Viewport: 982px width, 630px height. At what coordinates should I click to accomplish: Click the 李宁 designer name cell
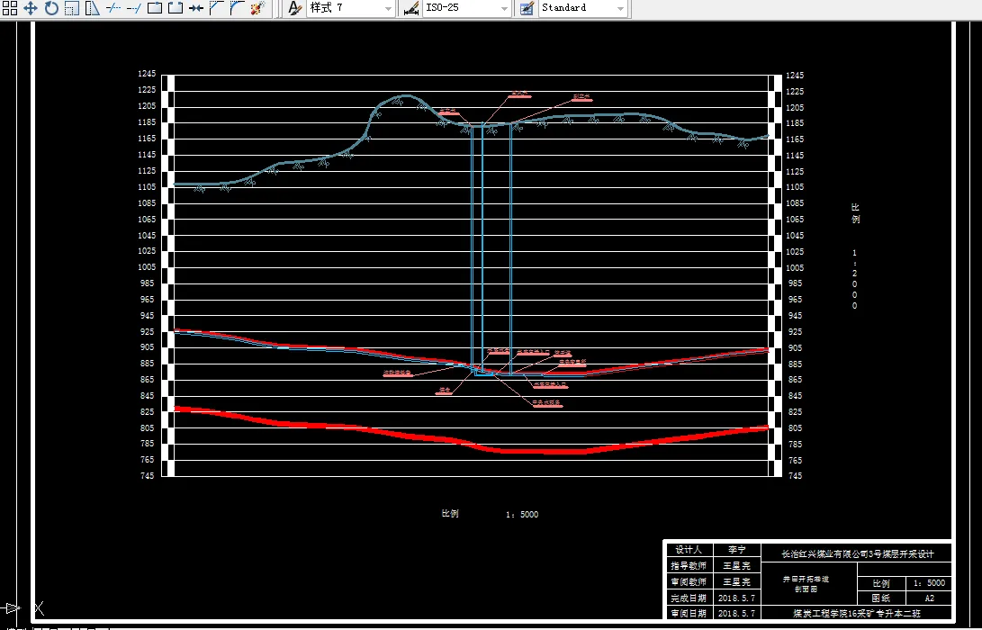pyautogui.click(x=737, y=550)
